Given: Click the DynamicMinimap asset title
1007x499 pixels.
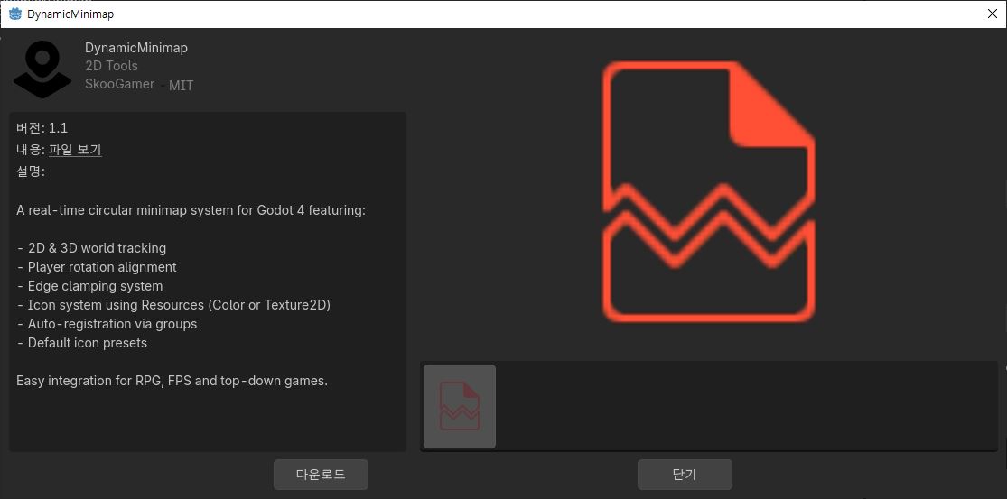Looking at the screenshot, I should point(136,48).
